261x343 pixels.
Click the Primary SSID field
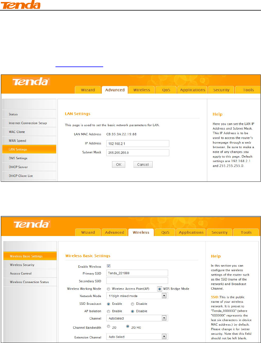(137, 273)
